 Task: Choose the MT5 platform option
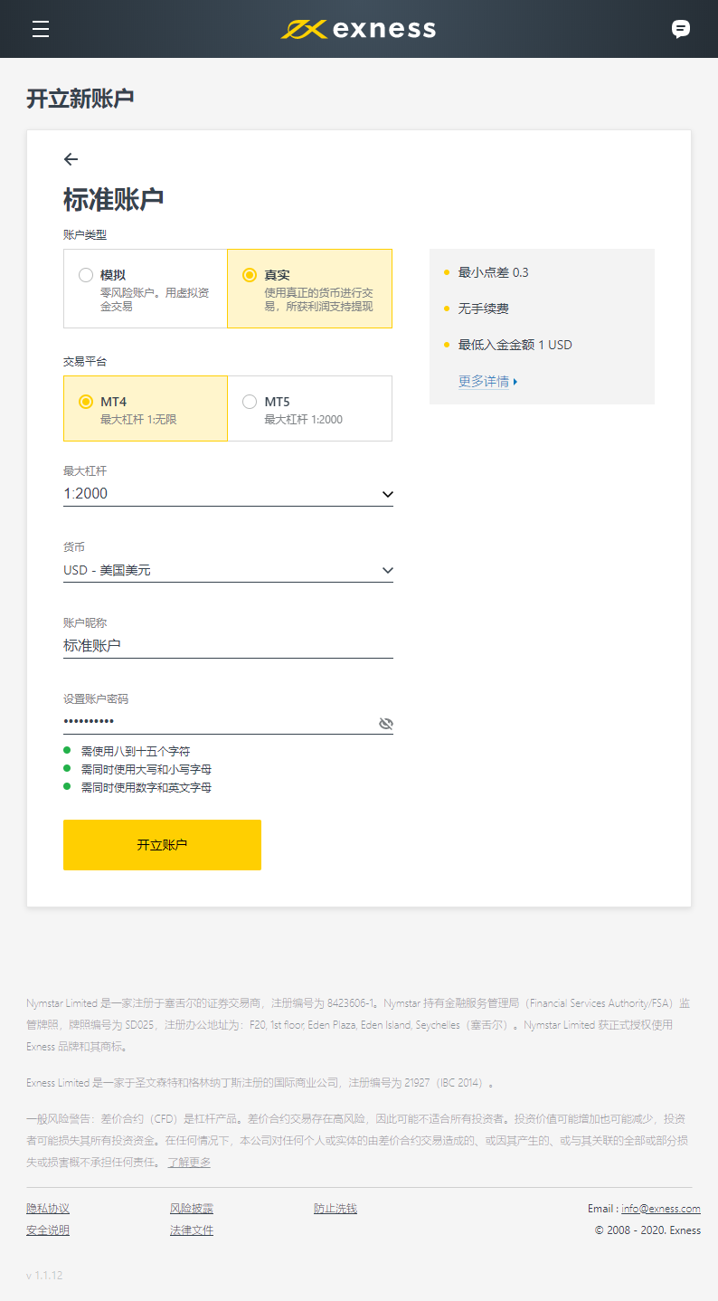click(310, 409)
